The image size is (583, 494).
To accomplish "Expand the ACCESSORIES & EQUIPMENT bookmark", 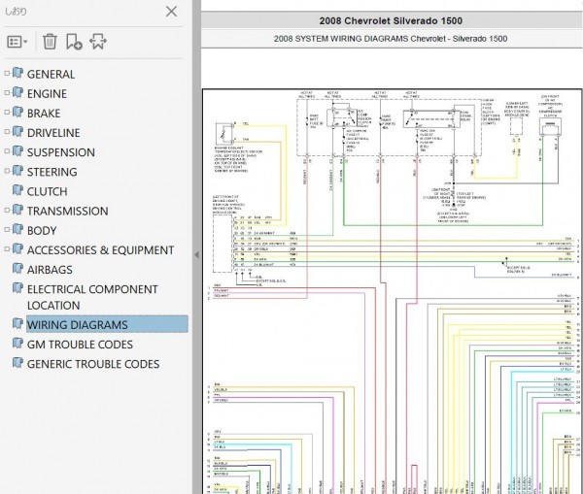I will pyautogui.click(x=7, y=249).
